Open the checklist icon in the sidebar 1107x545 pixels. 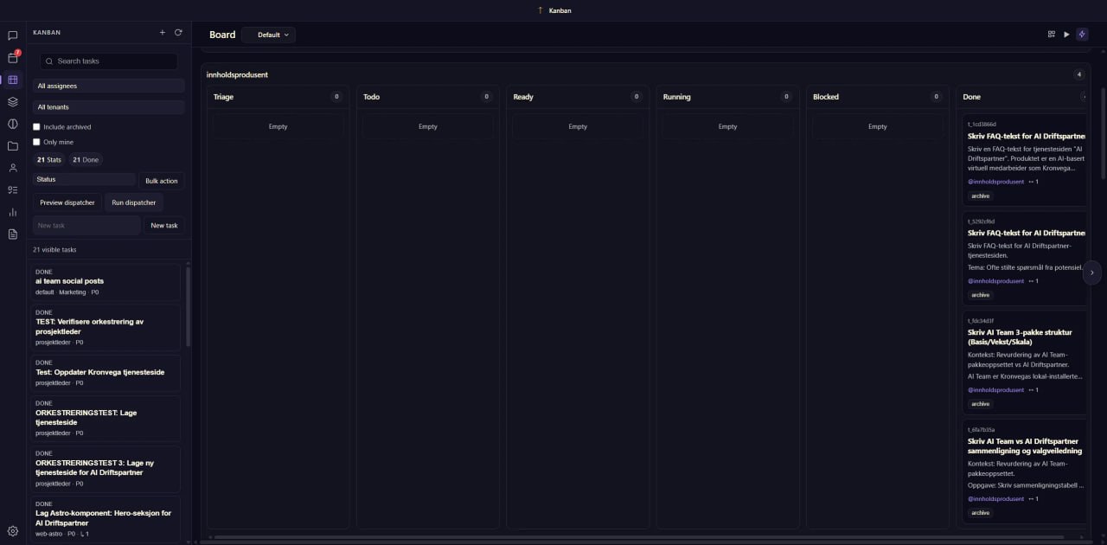click(12, 189)
